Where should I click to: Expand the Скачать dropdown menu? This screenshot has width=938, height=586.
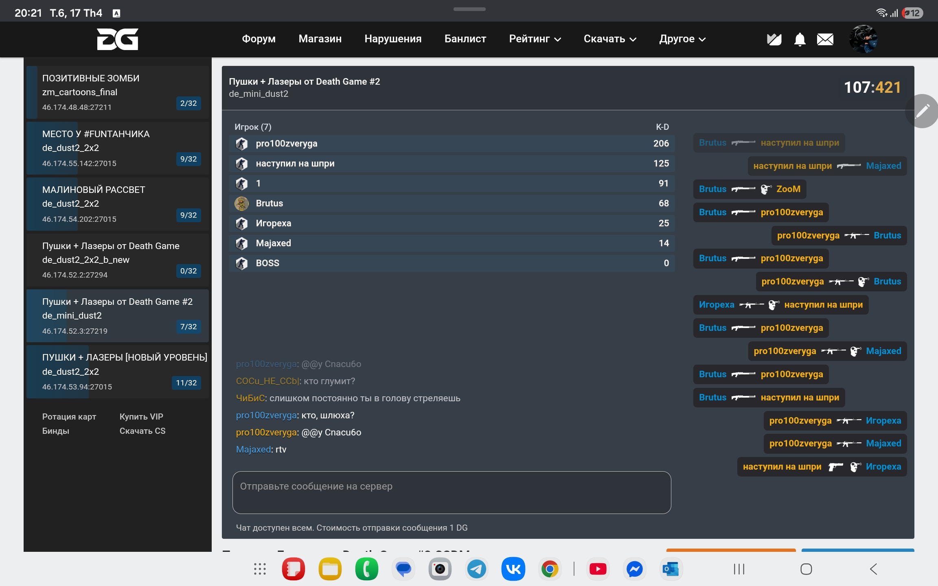609,39
